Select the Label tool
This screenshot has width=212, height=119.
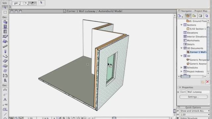tap(5, 104)
